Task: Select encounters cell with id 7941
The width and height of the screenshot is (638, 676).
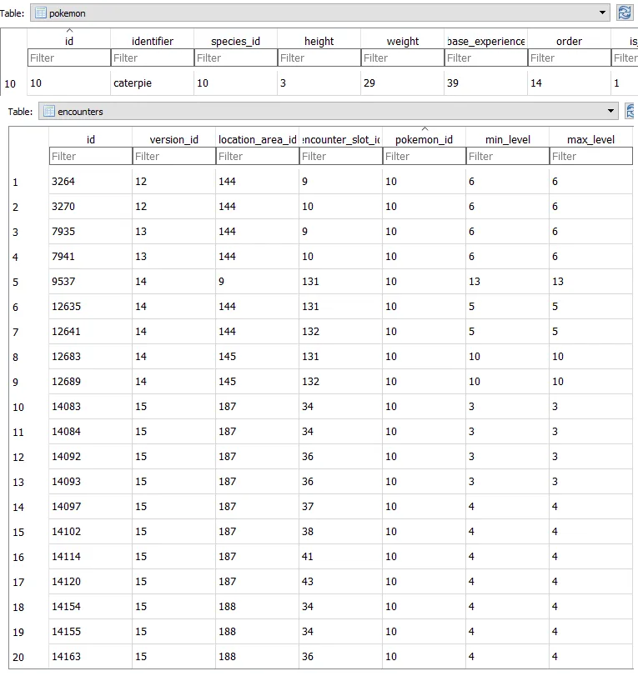Action: coord(91,257)
